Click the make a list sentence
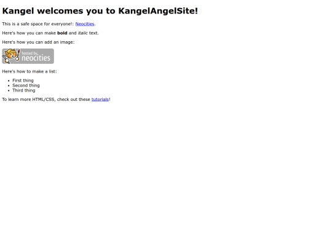This screenshot has width=332, height=249. click(30, 71)
